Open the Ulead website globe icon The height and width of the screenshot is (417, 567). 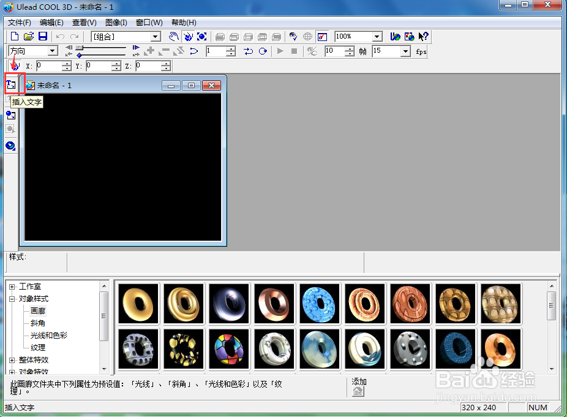click(395, 37)
